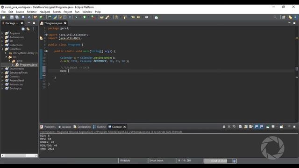Screen dimensions: 299x168
Task: Click the Back navigation yellow arrow
Action: point(138,17)
